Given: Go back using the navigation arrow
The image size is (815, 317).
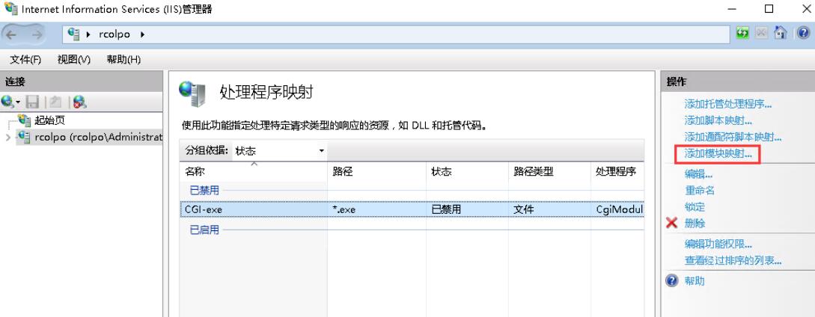Looking at the screenshot, I should (11, 35).
